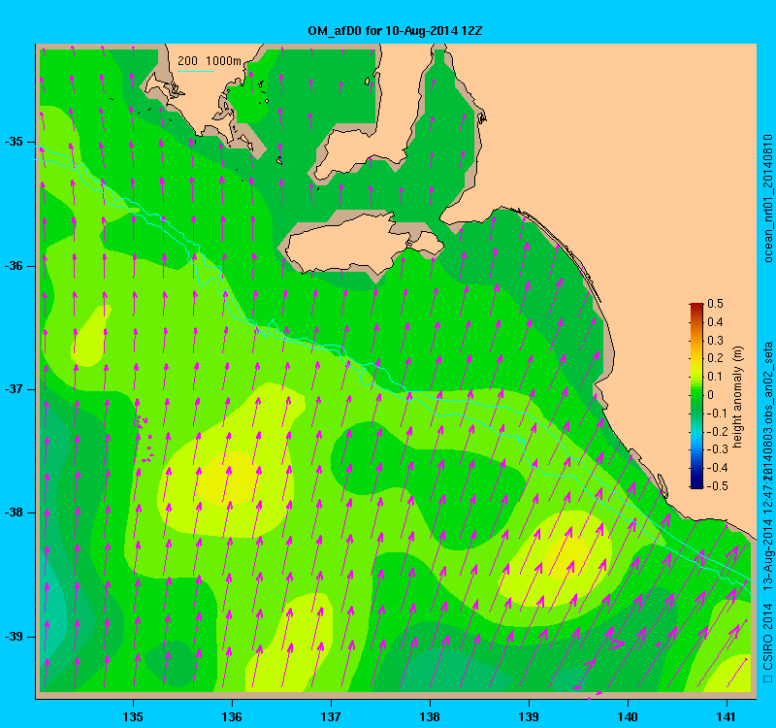This screenshot has width=776, height=728.
Task: Click the "200 1000m" isobath legend text
Action: click(210, 60)
